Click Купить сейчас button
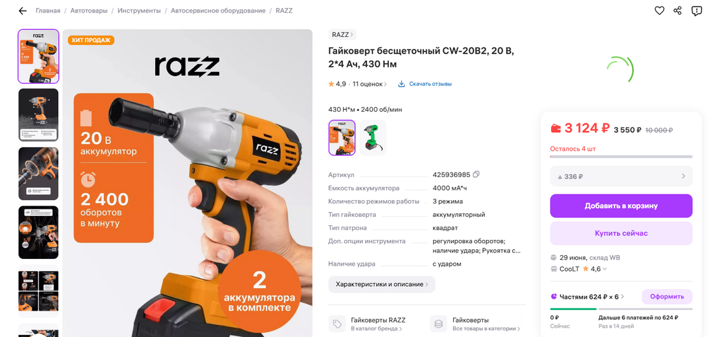722x337 pixels. click(x=621, y=233)
